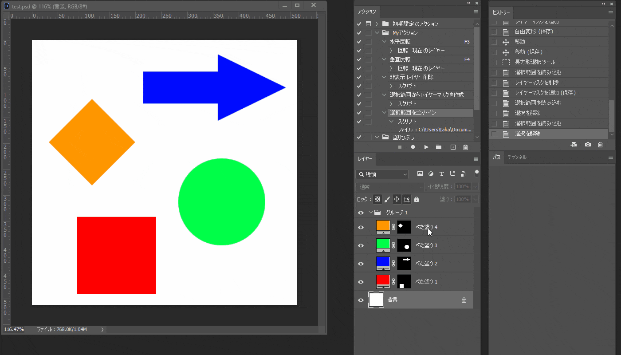Click link icon on べた塗り 4 layer

point(393,227)
